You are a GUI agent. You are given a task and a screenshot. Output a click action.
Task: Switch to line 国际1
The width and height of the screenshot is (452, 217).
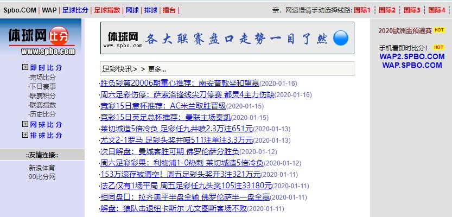point(362,10)
